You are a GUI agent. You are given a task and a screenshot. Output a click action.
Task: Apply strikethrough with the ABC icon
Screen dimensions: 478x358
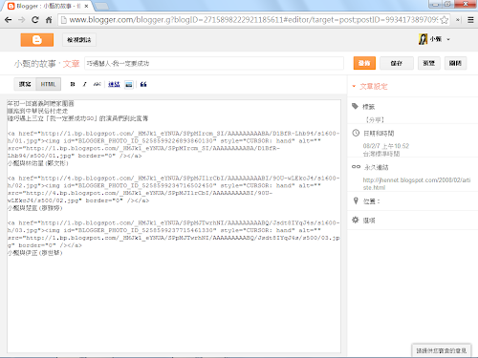[97, 84]
